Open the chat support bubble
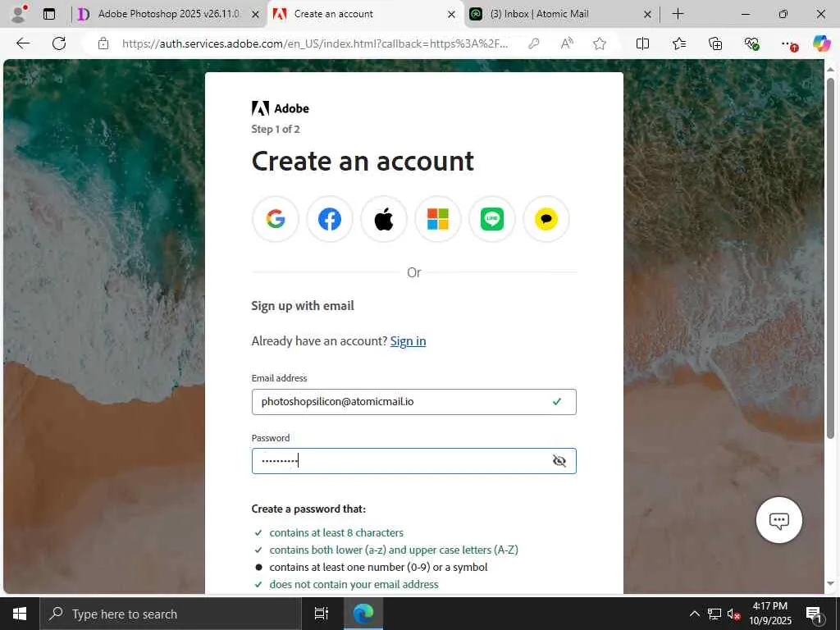This screenshot has width=840, height=630. (x=779, y=520)
